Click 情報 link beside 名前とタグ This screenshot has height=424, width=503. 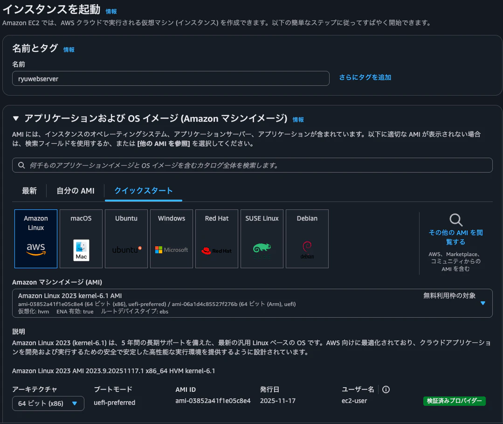coord(69,50)
